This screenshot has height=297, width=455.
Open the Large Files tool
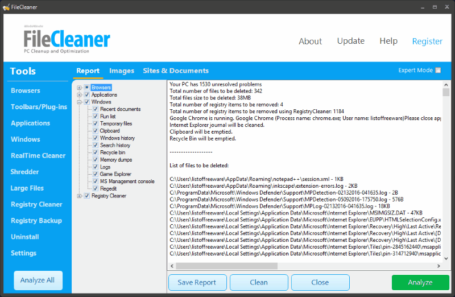[27, 188]
